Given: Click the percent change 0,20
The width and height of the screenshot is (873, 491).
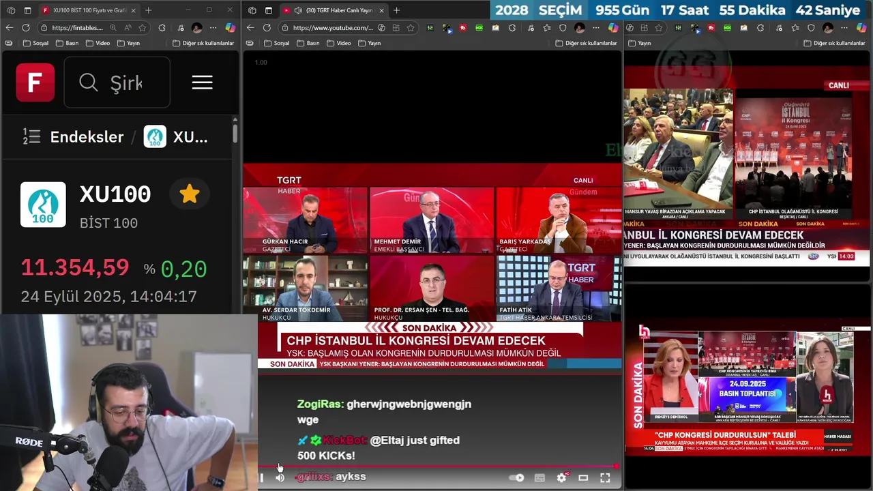Looking at the screenshot, I should pyautogui.click(x=183, y=269).
